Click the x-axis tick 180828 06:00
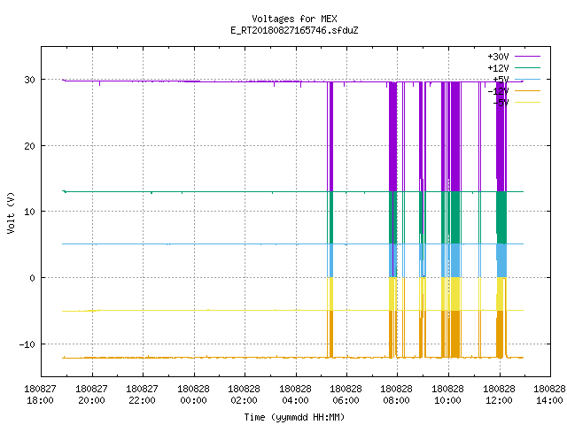The height and width of the screenshot is (425, 567). click(346, 395)
